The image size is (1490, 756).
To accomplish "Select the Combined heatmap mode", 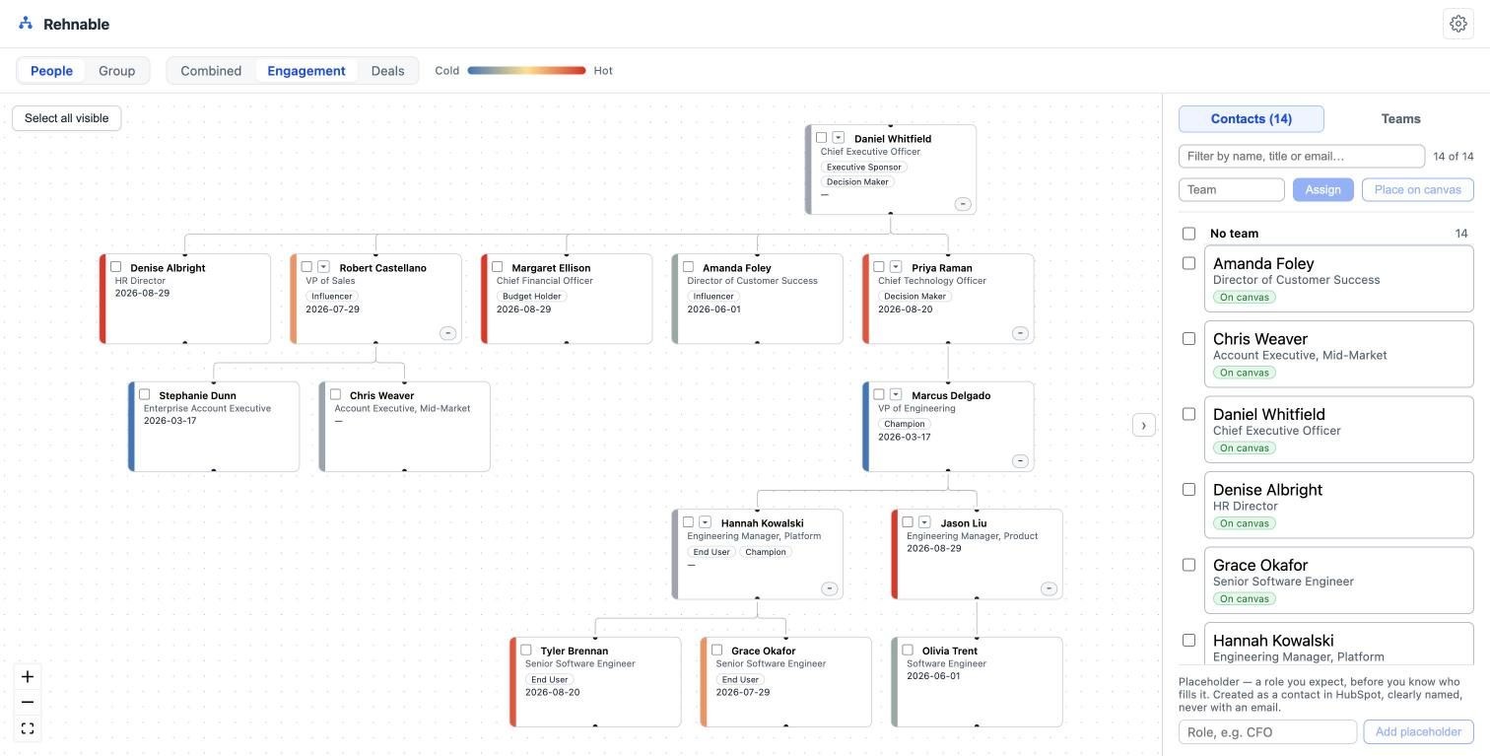I will click(211, 71).
